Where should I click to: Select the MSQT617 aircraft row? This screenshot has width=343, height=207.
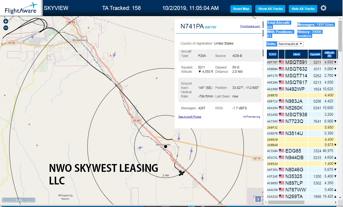point(302,82)
